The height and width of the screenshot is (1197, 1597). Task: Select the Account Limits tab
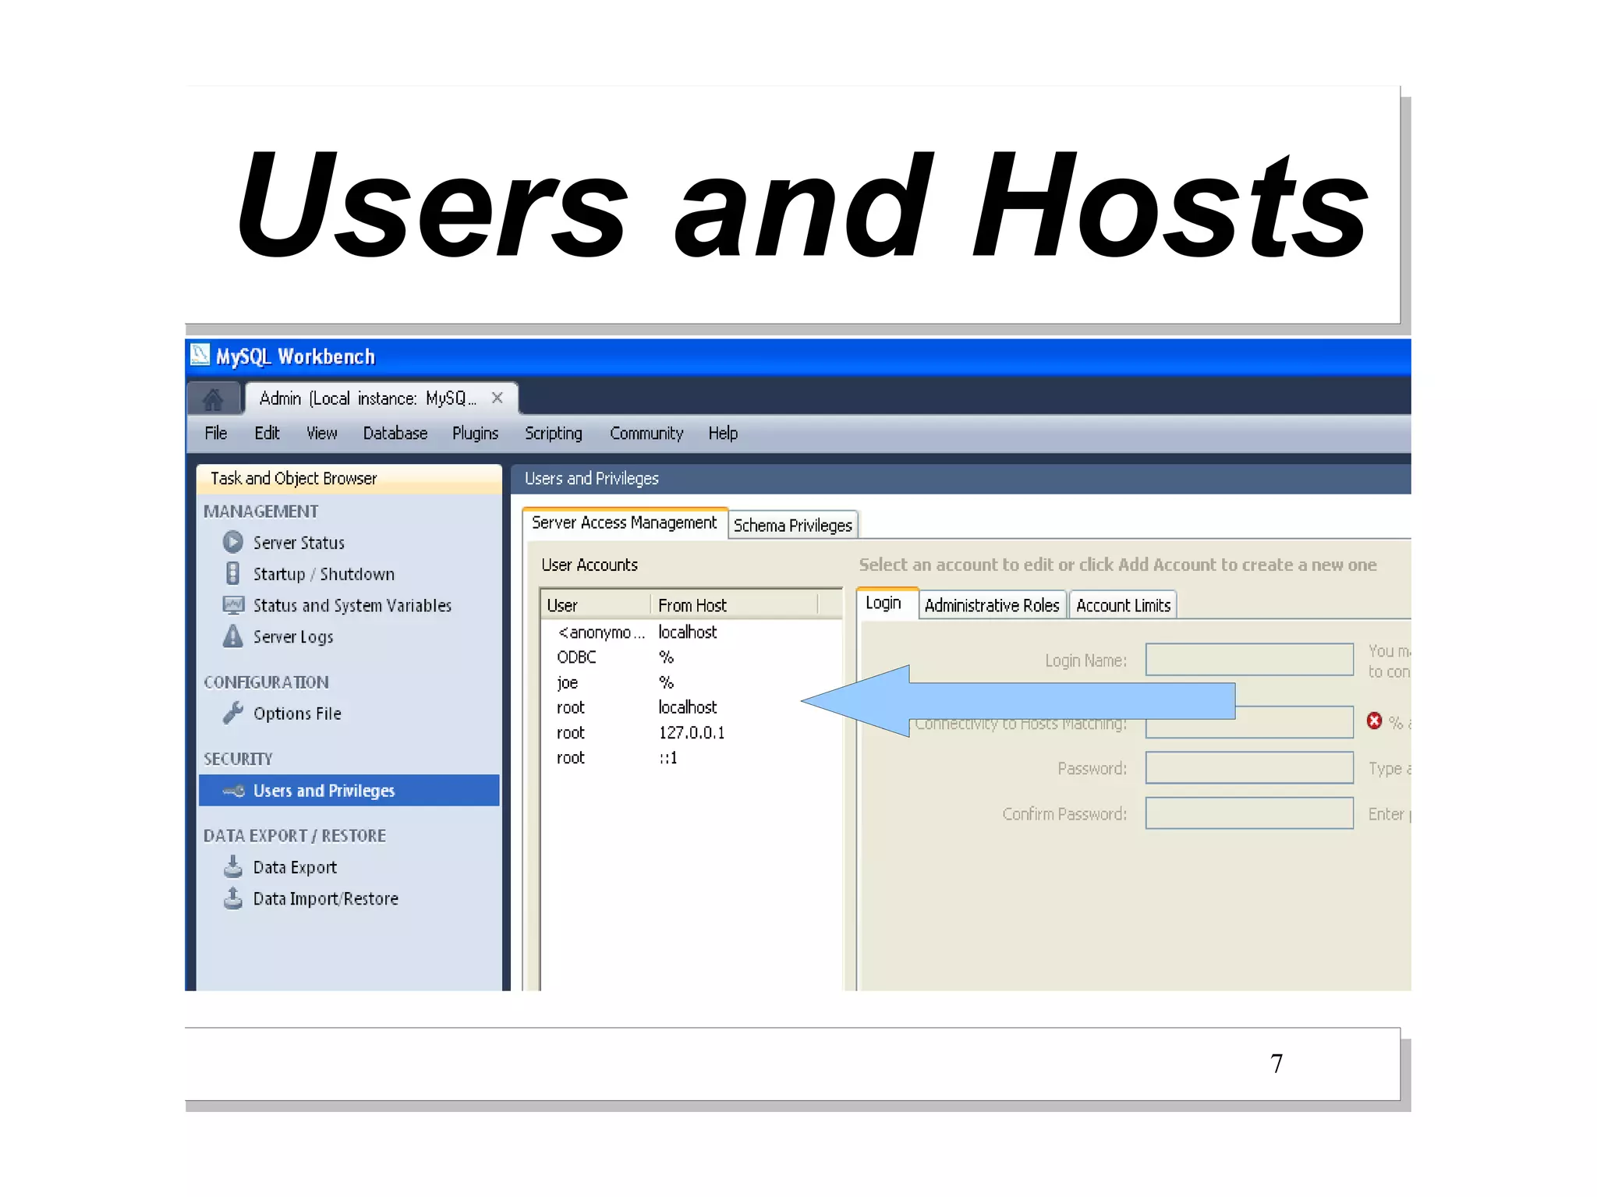1123,605
